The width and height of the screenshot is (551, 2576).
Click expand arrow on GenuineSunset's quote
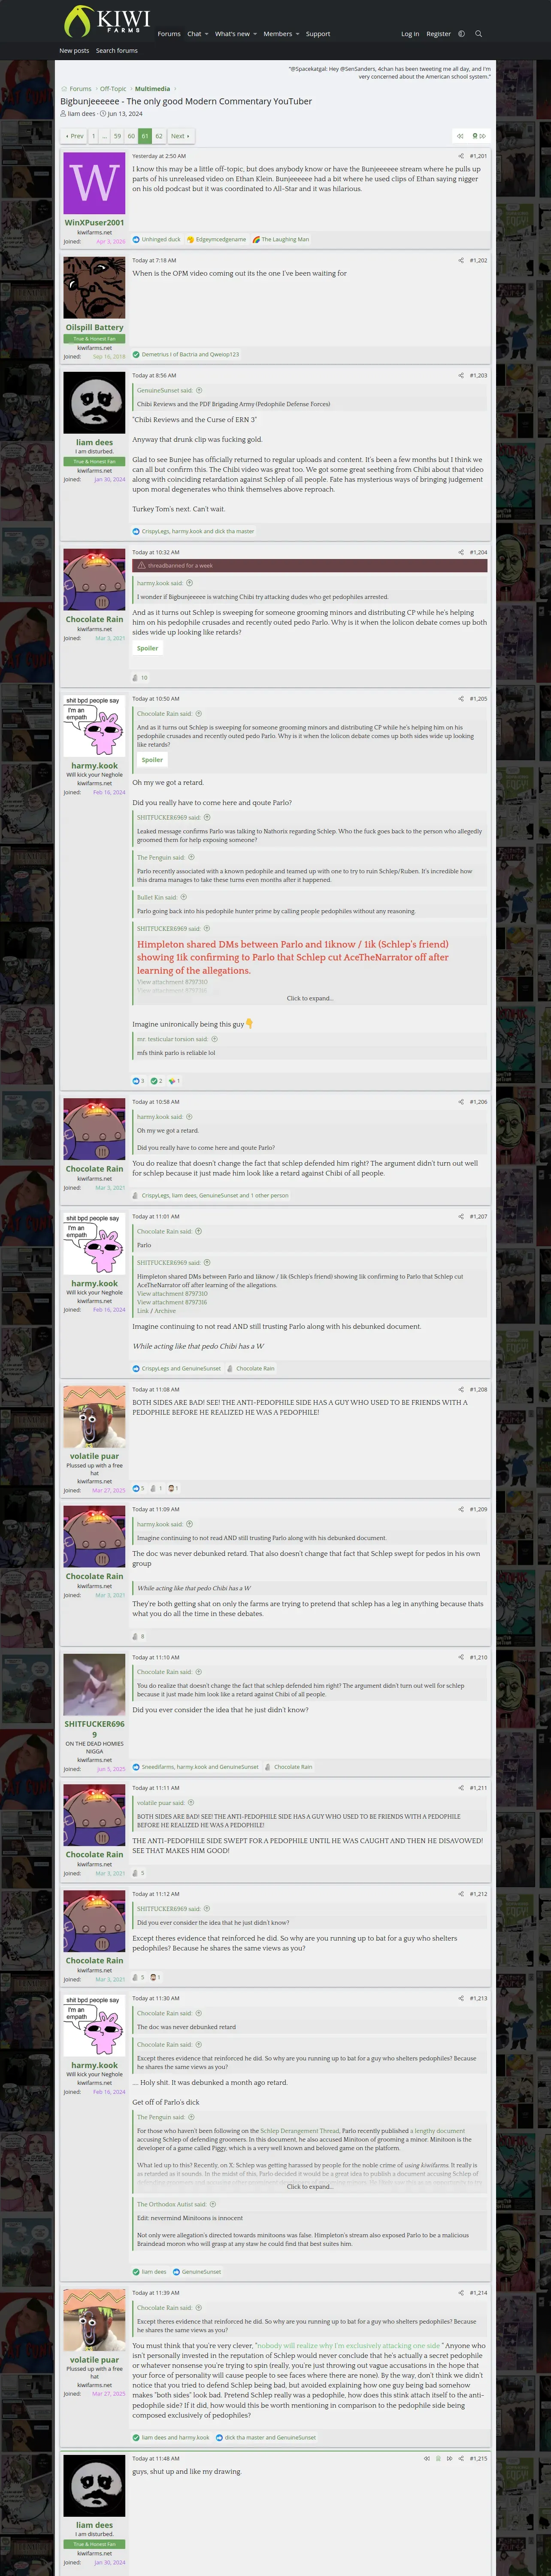coord(199,390)
